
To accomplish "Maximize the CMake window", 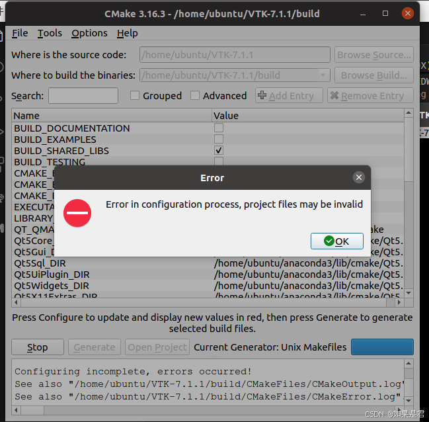I will point(385,13).
